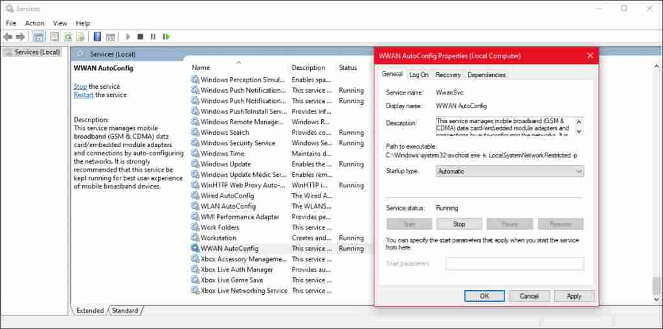This screenshot has height=329, width=663.
Task: Click the gear icon beside Work Folders
Action: point(195,227)
